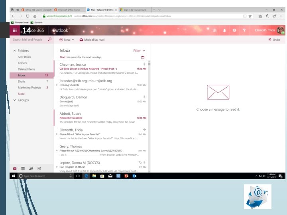Open Fillmore Central favorites bar bookmark
Screen dimensions: 287x215
pos(20,22)
